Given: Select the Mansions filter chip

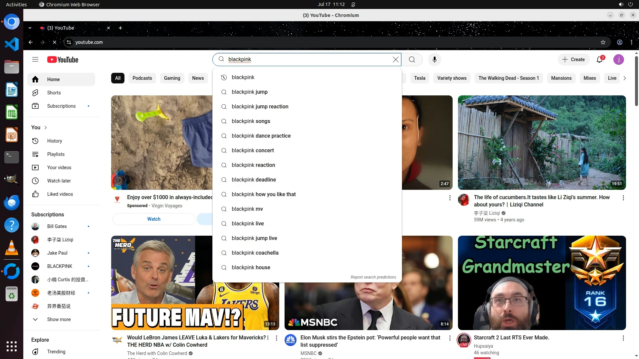Looking at the screenshot, I should [561, 78].
